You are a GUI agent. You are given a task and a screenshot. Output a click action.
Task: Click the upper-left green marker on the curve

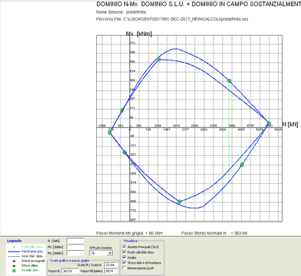122,110
